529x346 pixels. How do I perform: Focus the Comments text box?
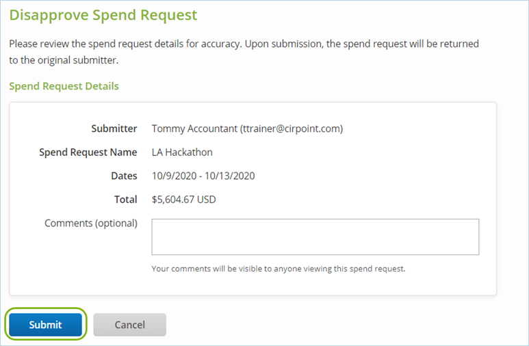pos(315,237)
